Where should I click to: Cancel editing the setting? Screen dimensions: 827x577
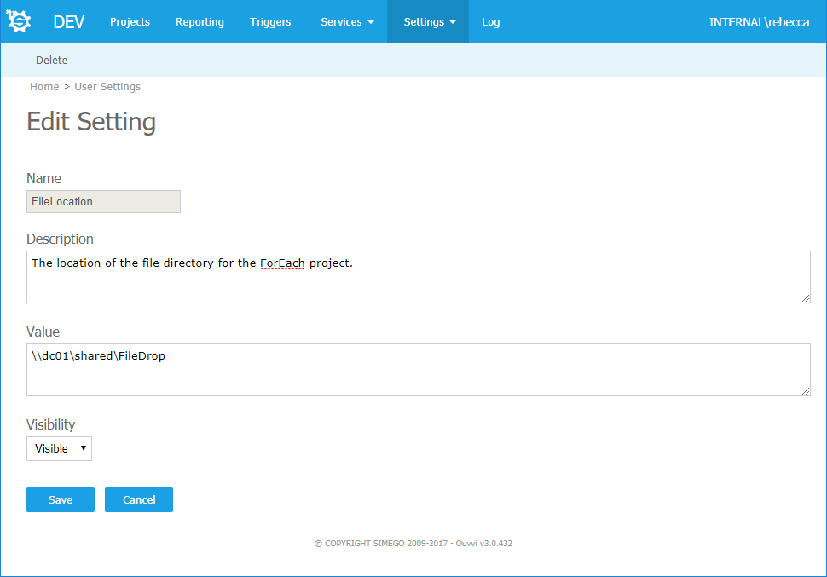[139, 499]
